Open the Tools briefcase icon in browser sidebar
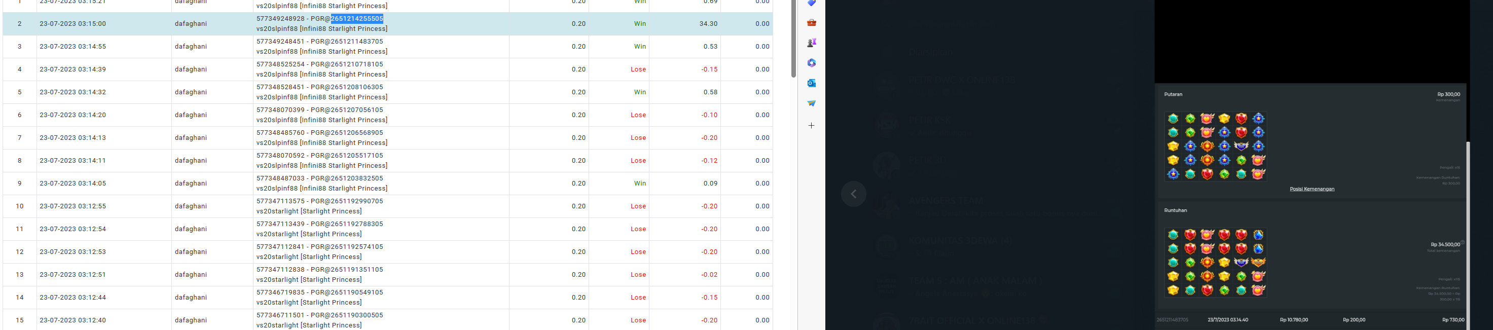The image size is (1493, 330). [x=812, y=23]
